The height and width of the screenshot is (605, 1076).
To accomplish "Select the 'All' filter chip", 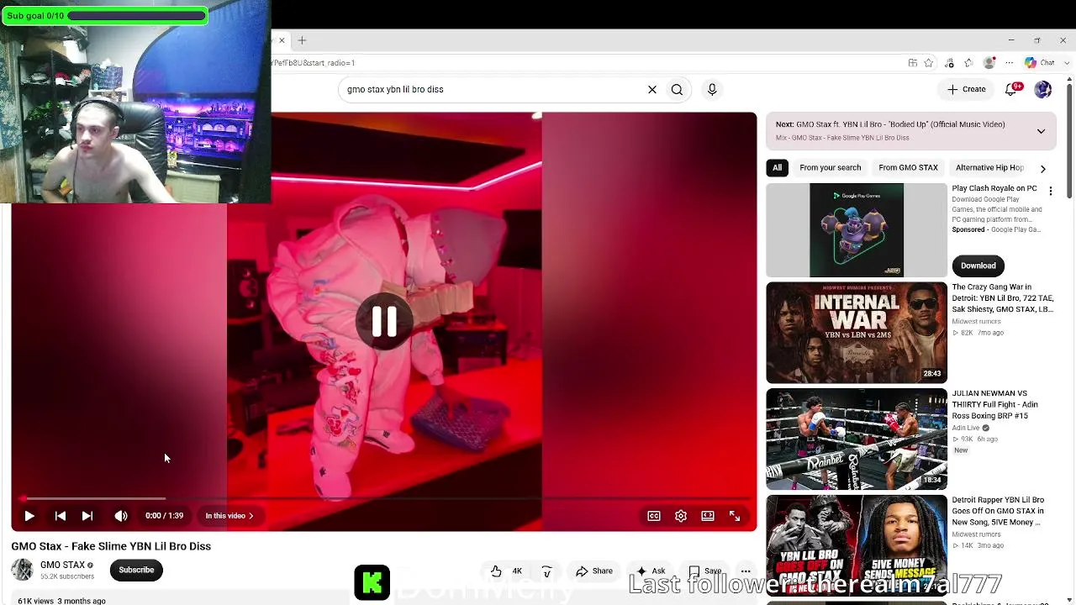I will [778, 168].
